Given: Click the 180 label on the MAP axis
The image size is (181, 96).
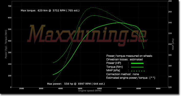Looking at the screenshot, I should tap(170, 55).
